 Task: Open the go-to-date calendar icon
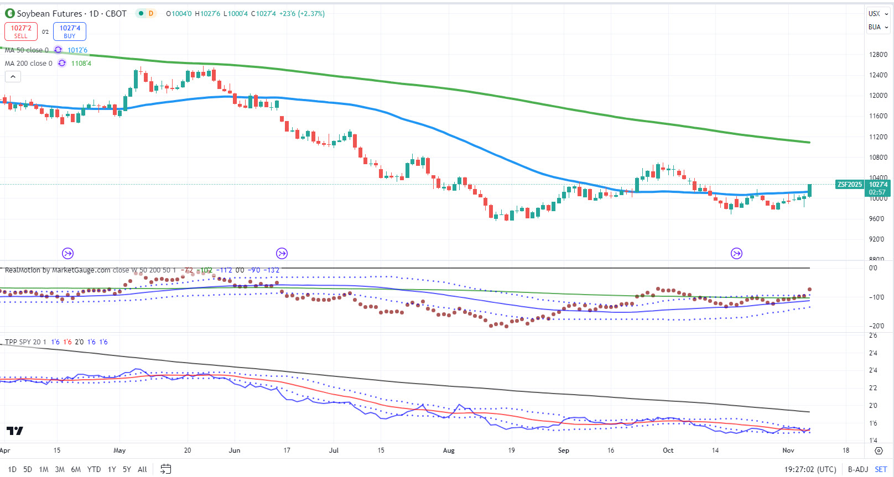165,469
